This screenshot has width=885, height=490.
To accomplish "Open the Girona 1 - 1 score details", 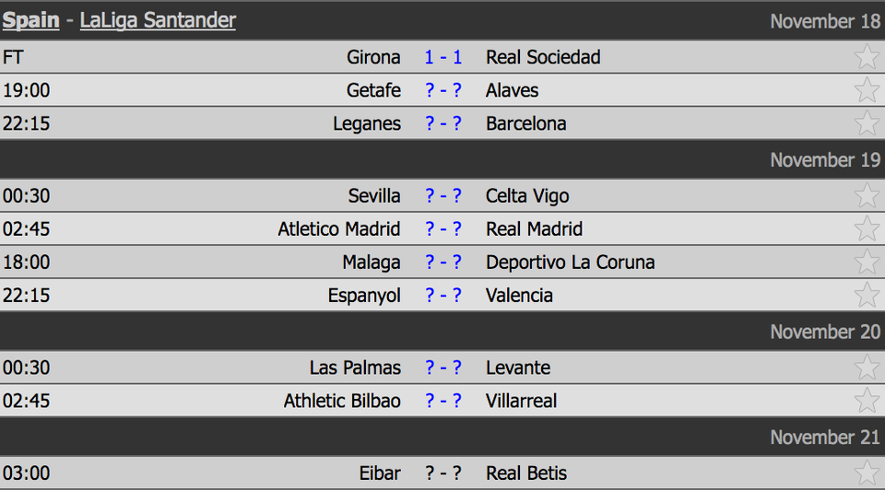I will 443,57.
